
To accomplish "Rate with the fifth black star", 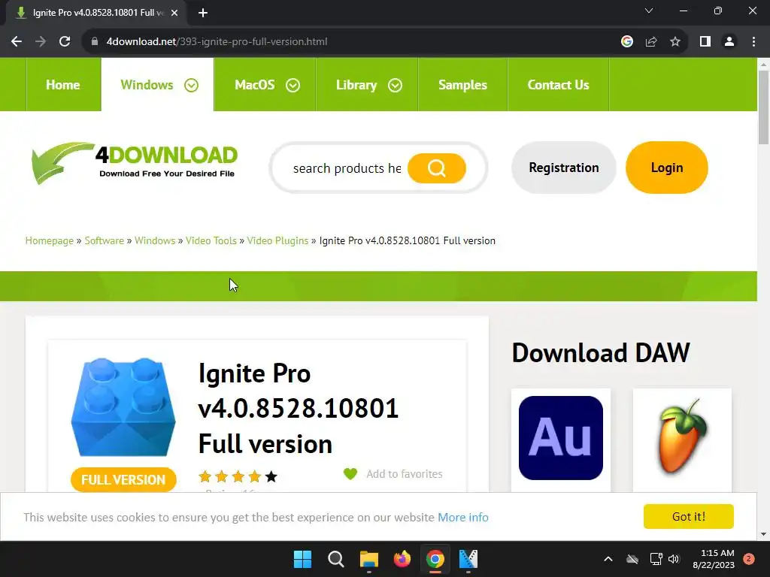I will point(271,476).
